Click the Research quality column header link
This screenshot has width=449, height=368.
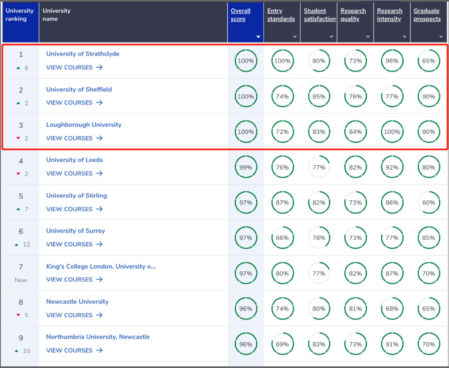(353, 15)
